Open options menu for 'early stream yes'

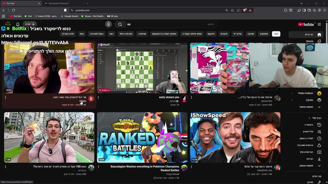(98, 97)
